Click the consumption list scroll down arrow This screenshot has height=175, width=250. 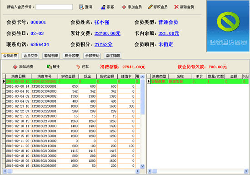click(142, 166)
